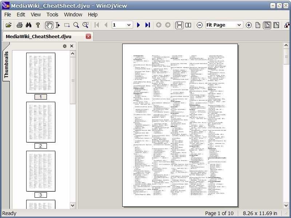Select the magnifying glass tool
291x218 pixels.
point(76,25)
